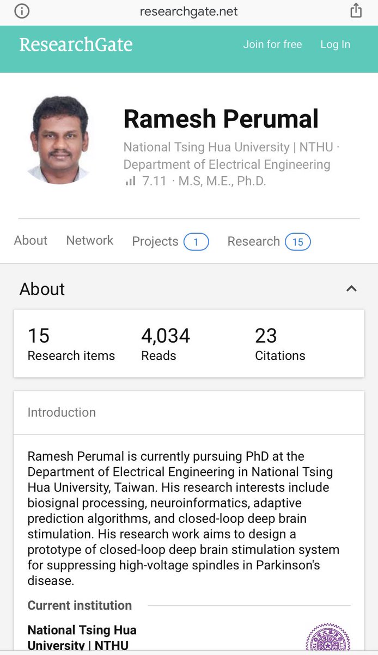Tap the browser share icon

point(356,10)
